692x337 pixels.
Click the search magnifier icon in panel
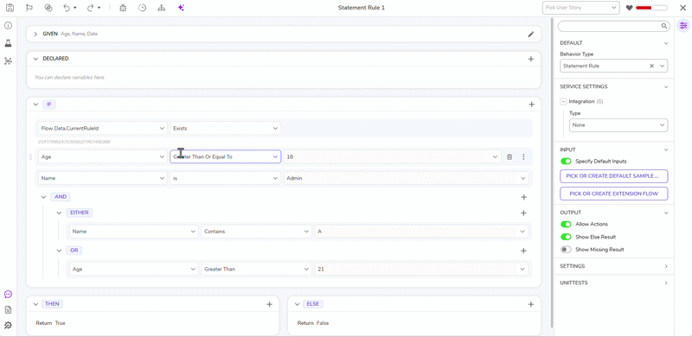point(664,26)
